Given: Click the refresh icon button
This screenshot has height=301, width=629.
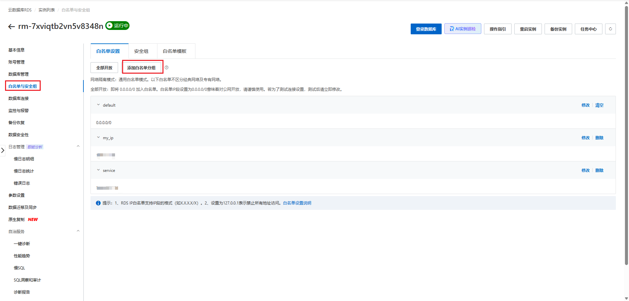Looking at the screenshot, I should (610, 29).
